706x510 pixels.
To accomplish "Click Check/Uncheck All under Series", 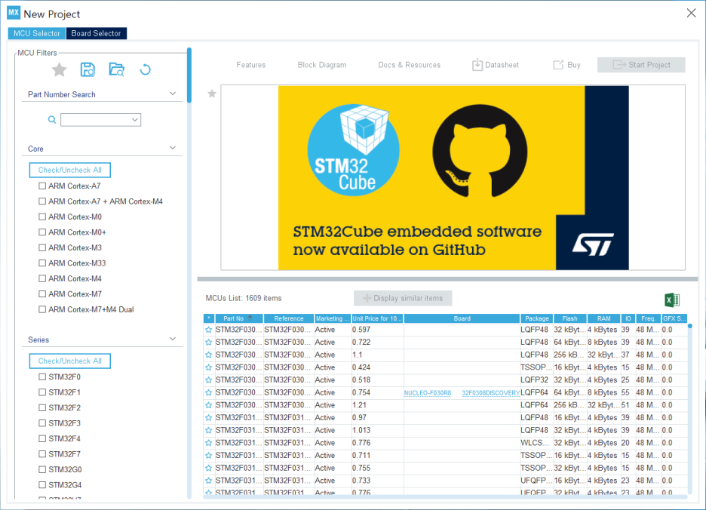I will point(70,361).
